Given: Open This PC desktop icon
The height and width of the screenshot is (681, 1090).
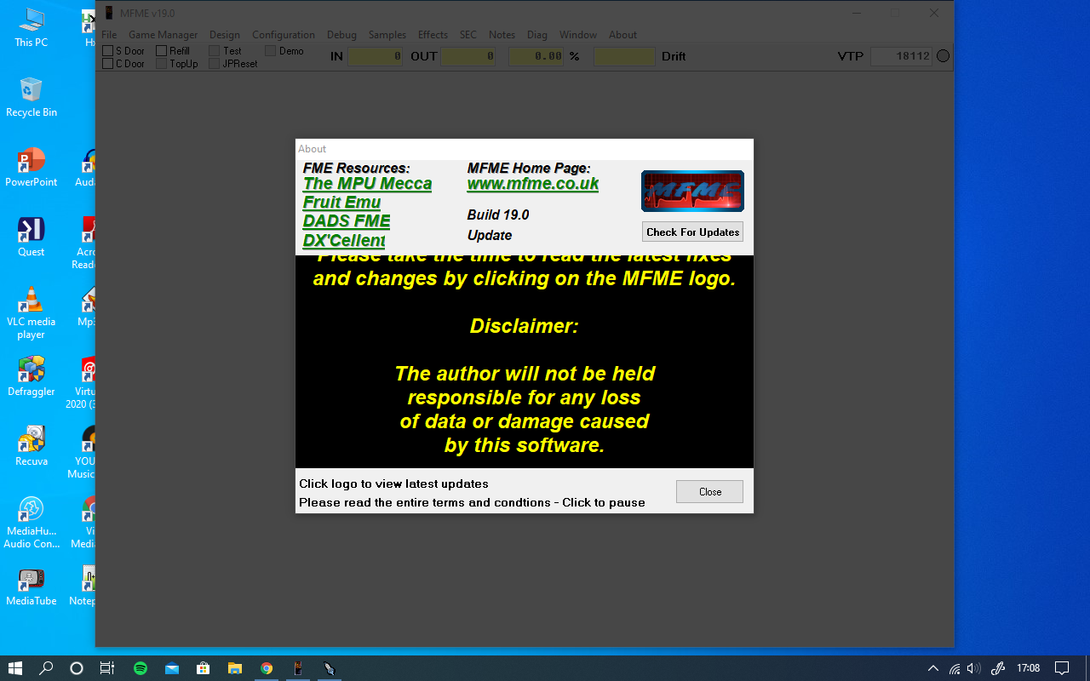Looking at the screenshot, I should pyautogui.click(x=32, y=27).
